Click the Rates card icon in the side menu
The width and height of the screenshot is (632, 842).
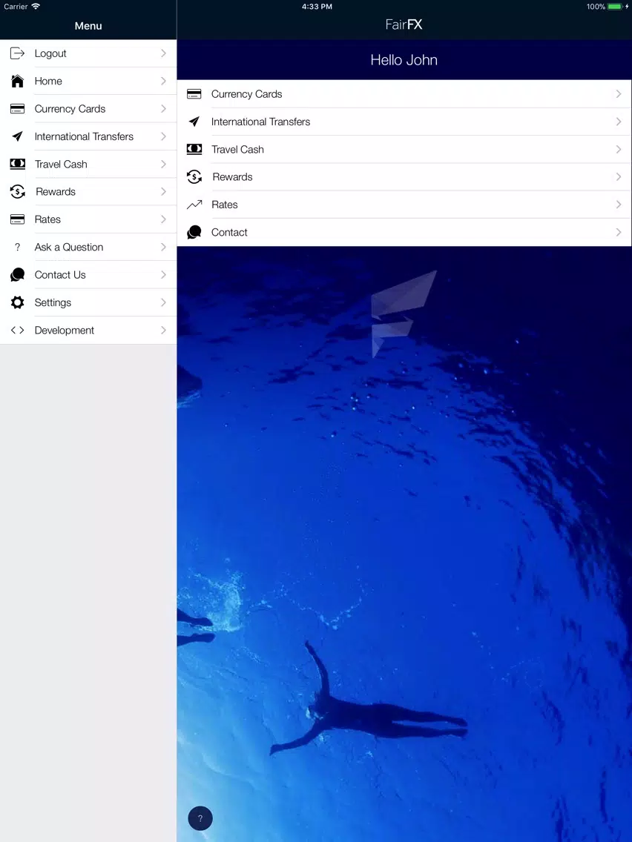point(17,219)
